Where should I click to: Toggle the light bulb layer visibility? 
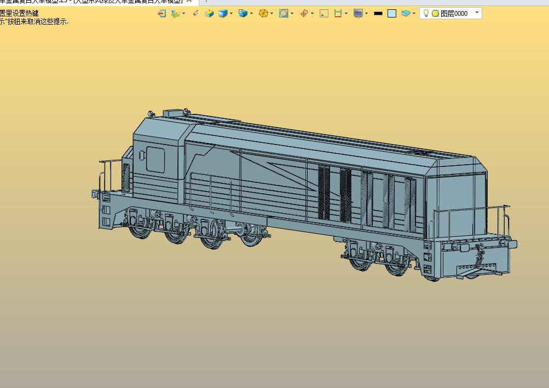coord(426,14)
